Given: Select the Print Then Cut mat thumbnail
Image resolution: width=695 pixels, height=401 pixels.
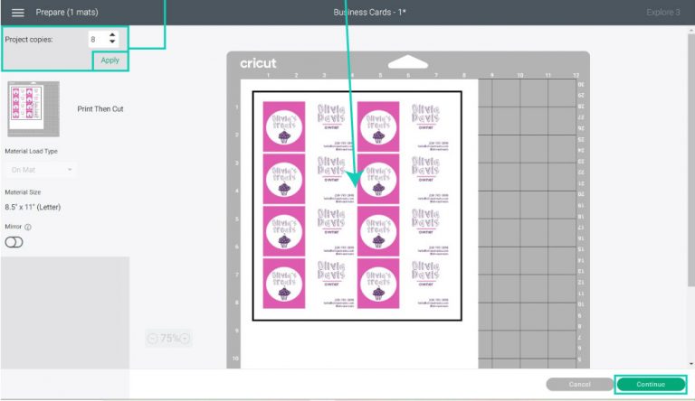Looking at the screenshot, I should point(33,109).
